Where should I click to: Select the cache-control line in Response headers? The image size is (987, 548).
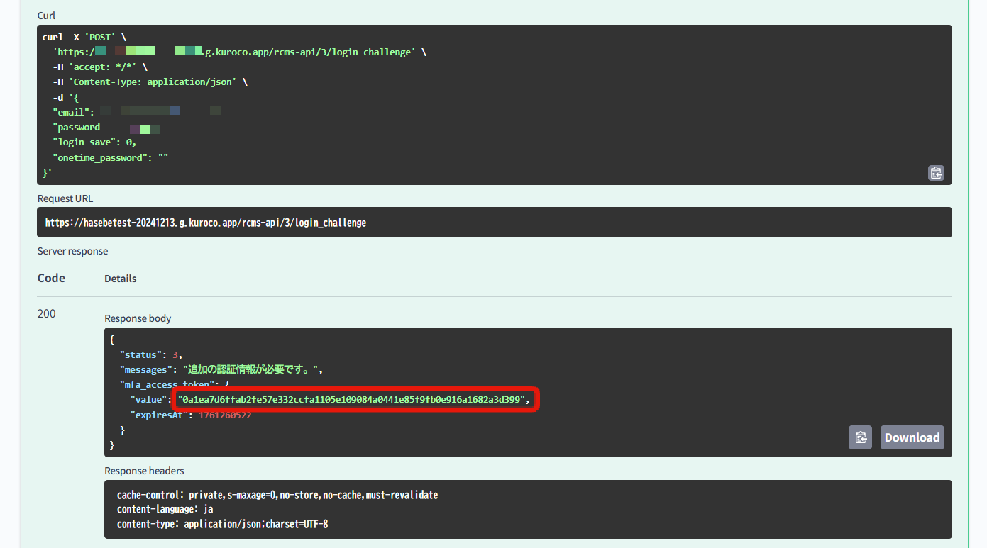(x=277, y=494)
